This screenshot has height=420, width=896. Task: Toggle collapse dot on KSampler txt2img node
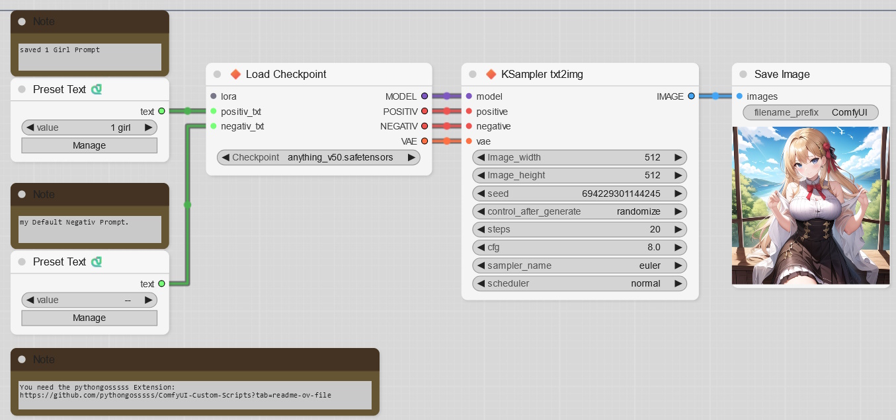[473, 74]
